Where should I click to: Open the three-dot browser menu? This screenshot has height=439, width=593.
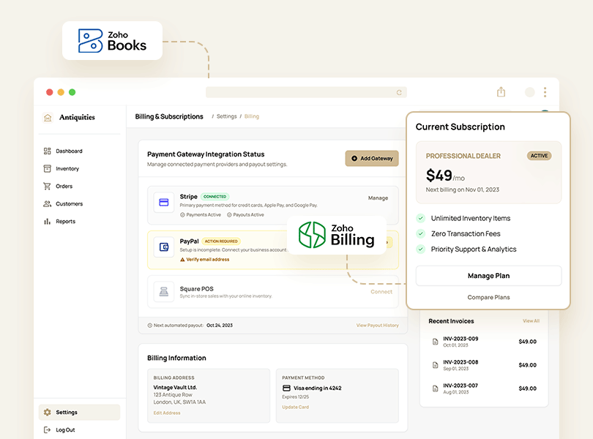tap(545, 92)
